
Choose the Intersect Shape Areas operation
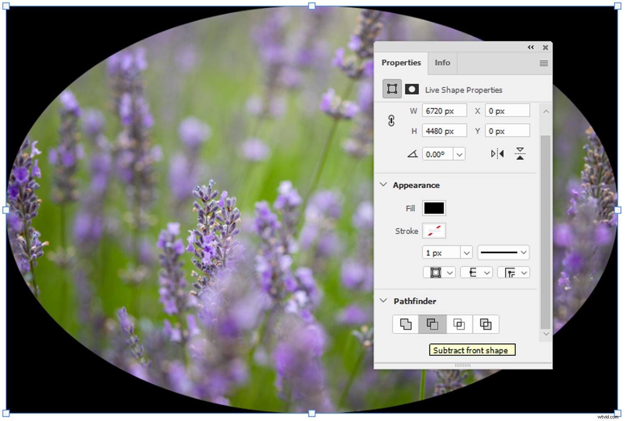[459, 324]
